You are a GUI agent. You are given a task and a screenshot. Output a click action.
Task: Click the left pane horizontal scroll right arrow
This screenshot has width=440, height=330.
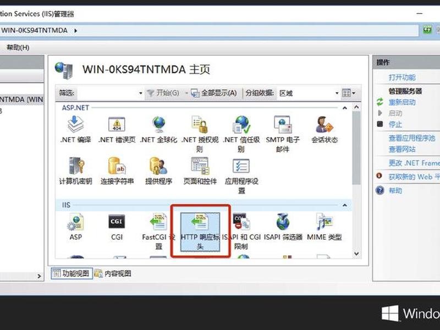click(x=39, y=276)
